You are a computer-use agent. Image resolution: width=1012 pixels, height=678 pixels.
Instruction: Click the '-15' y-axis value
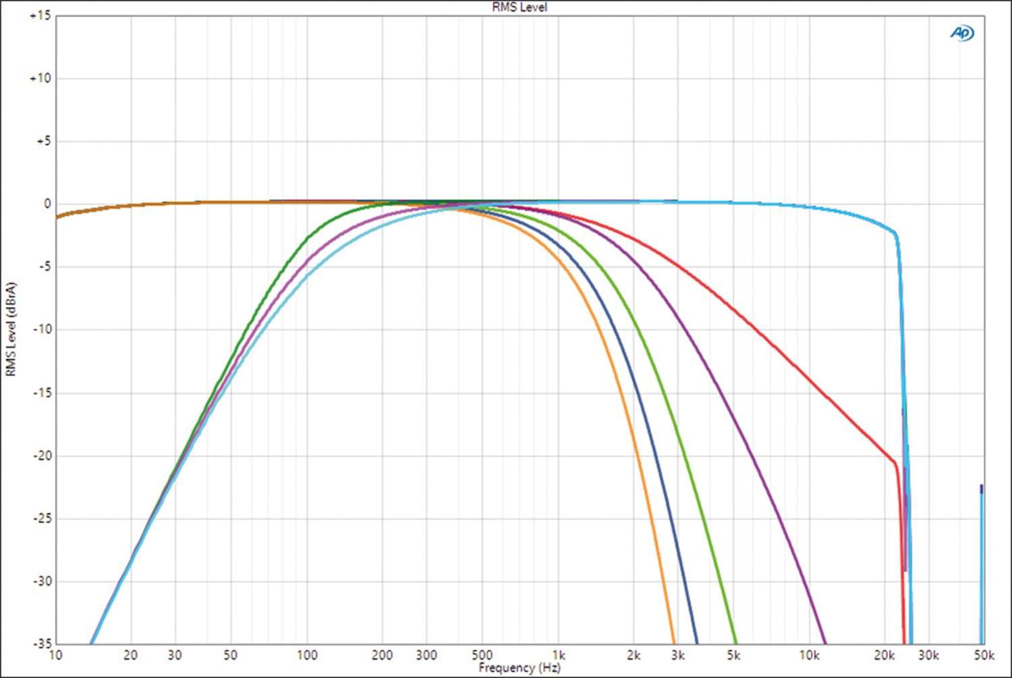click(42, 393)
